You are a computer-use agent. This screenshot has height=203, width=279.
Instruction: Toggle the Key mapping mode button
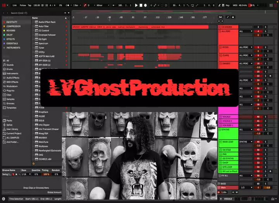click(227, 5)
